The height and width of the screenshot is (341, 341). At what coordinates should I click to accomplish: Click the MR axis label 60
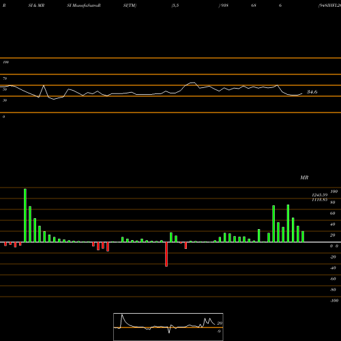point(333,213)
